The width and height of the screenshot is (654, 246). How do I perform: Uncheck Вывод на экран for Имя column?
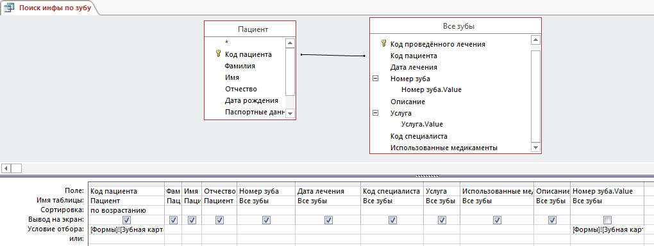click(192, 220)
